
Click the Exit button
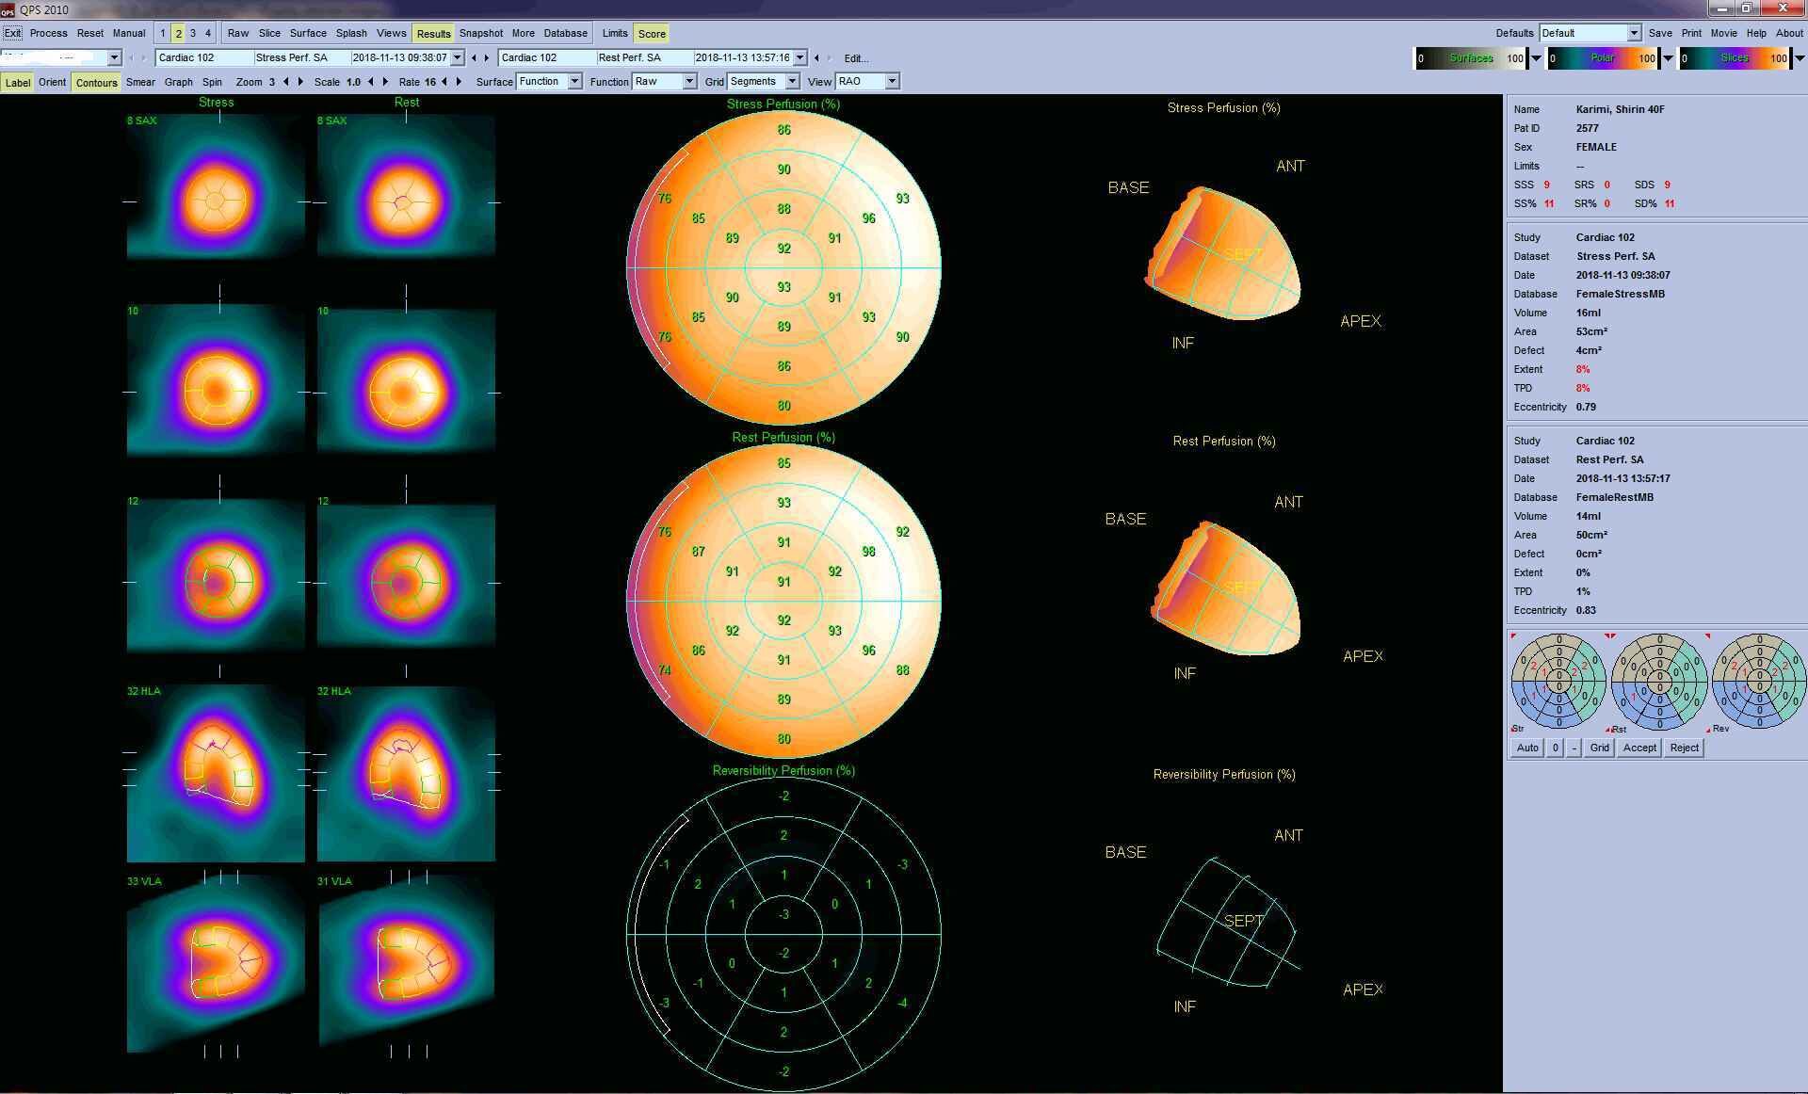coord(12,33)
